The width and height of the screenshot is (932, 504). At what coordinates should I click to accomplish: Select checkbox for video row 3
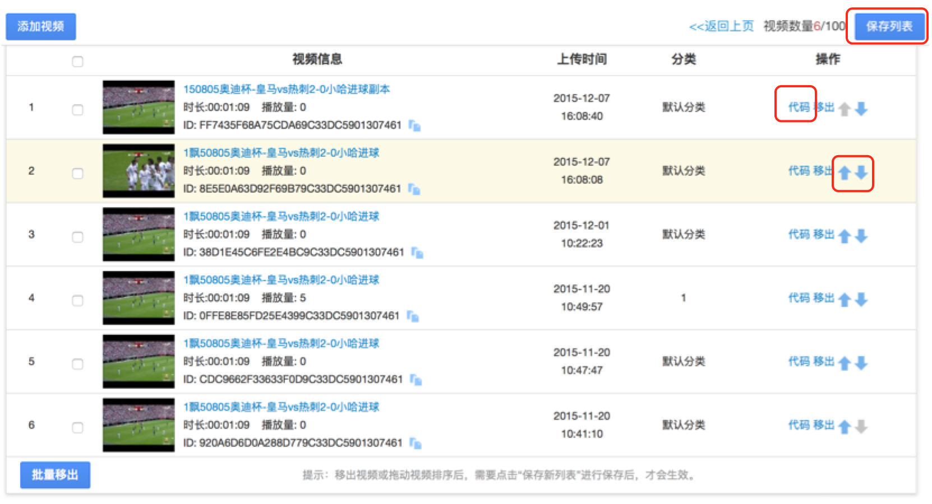pyautogui.click(x=77, y=237)
